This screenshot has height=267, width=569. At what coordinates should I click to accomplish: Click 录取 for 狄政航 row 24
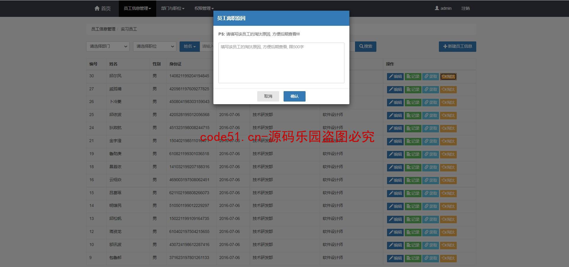430,128
